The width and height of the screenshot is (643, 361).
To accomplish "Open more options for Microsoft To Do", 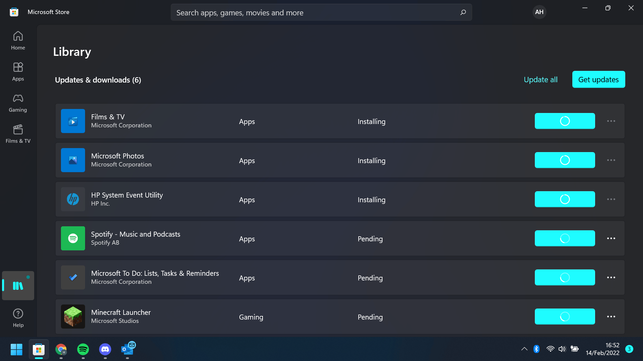I will tap(611, 277).
